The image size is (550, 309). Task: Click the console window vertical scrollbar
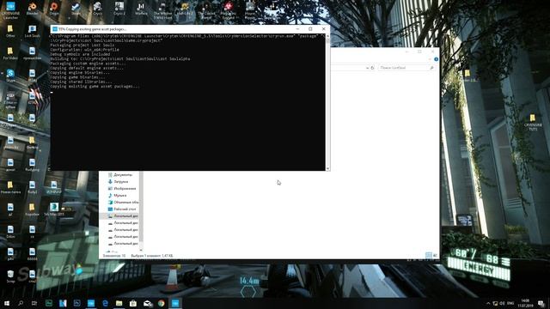click(327, 101)
